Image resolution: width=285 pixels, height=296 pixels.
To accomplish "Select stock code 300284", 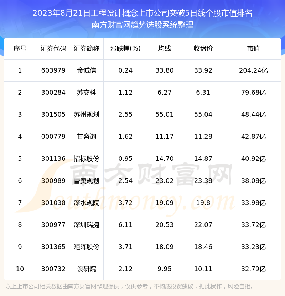I will click(53, 92).
